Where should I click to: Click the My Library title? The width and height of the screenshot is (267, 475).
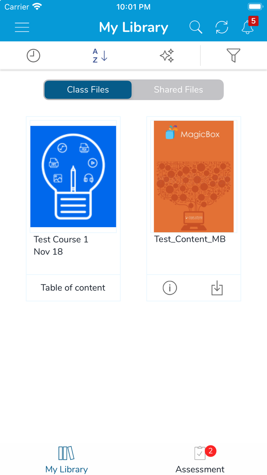tap(133, 27)
